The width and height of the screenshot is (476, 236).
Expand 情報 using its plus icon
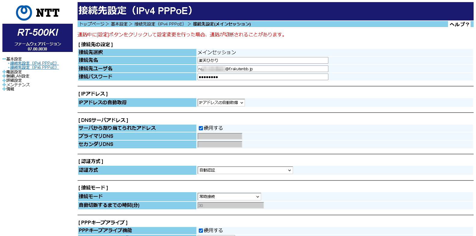tap(4, 89)
